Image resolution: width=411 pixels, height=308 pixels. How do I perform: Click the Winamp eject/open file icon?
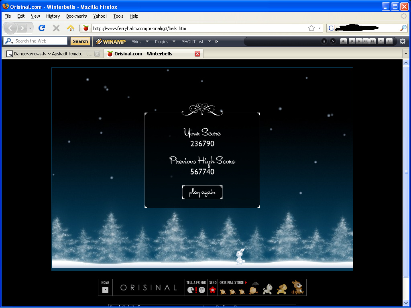[x=380, y=41]
